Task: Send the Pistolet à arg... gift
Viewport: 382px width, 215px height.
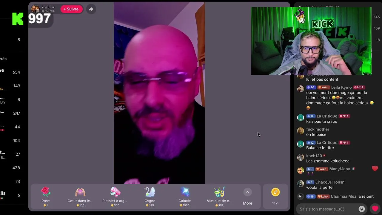Action: (115, 196)
